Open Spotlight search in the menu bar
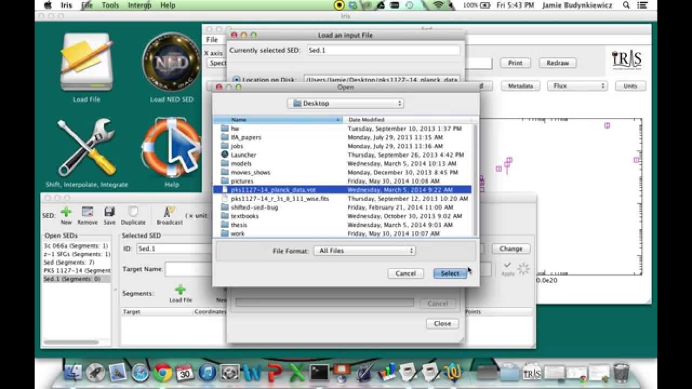Viewport: 692px width, 389px height. (x=627, y=5)
